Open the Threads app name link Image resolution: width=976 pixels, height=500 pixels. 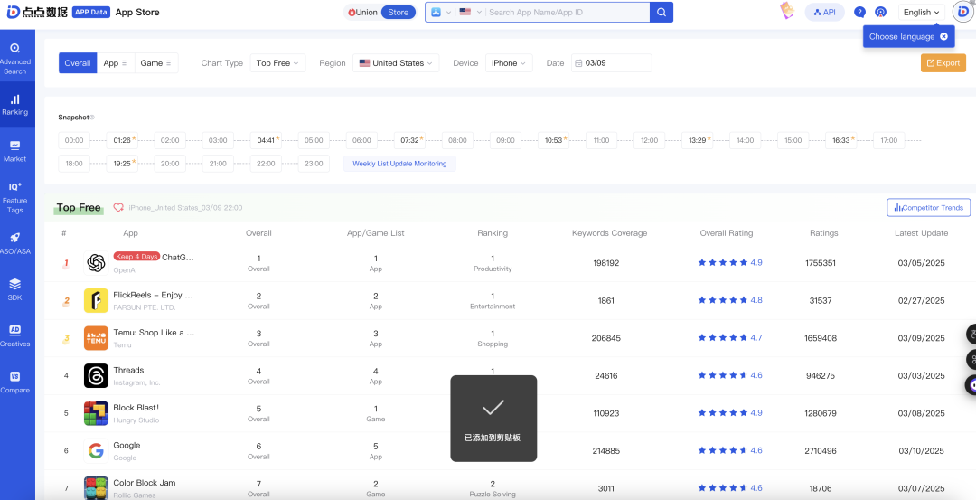click(x=128, y=370)
